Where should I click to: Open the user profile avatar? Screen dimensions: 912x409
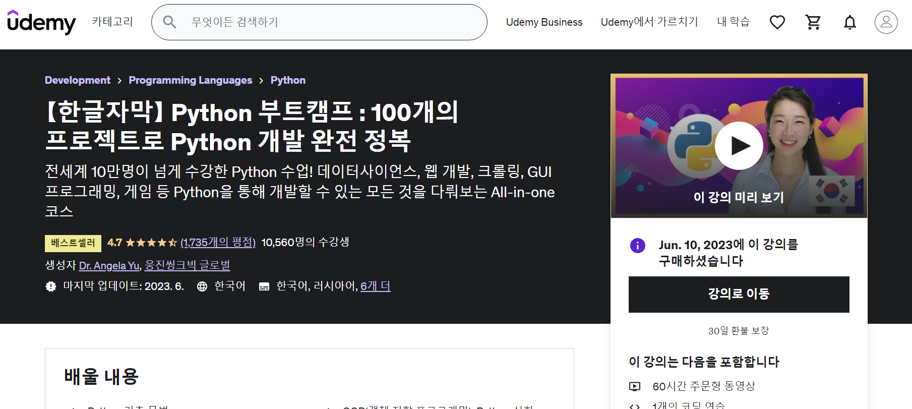[x=886, y=22]
